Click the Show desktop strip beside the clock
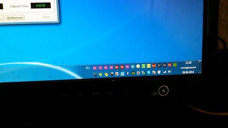228x128 pixels. point(200,67)
